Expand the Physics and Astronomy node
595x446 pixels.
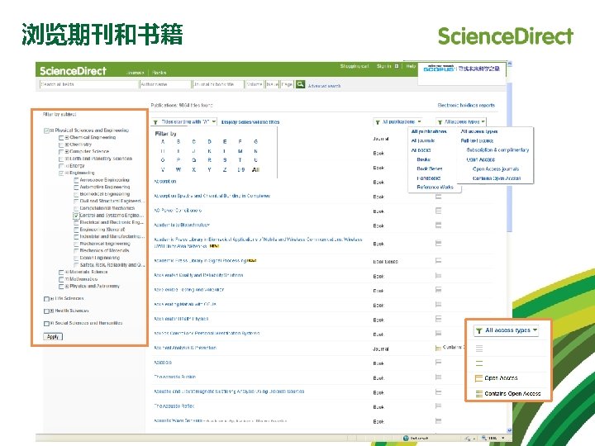(x=67, y=286)
